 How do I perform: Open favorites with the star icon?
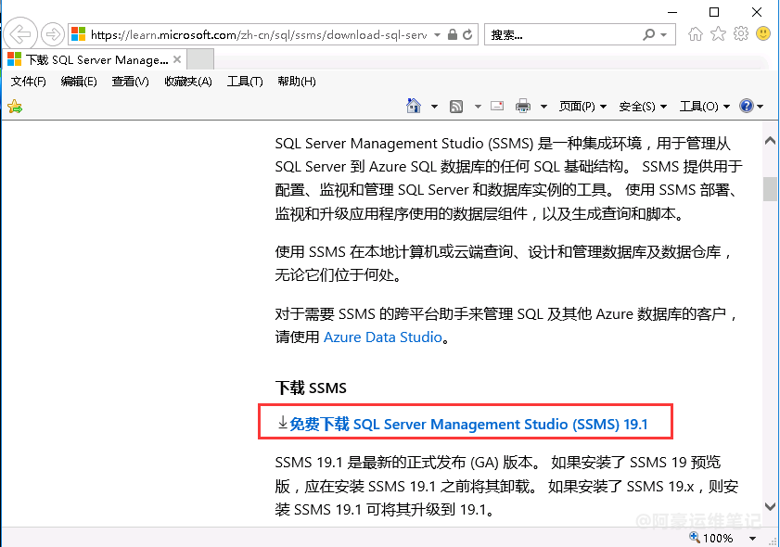tap(718, 33)
